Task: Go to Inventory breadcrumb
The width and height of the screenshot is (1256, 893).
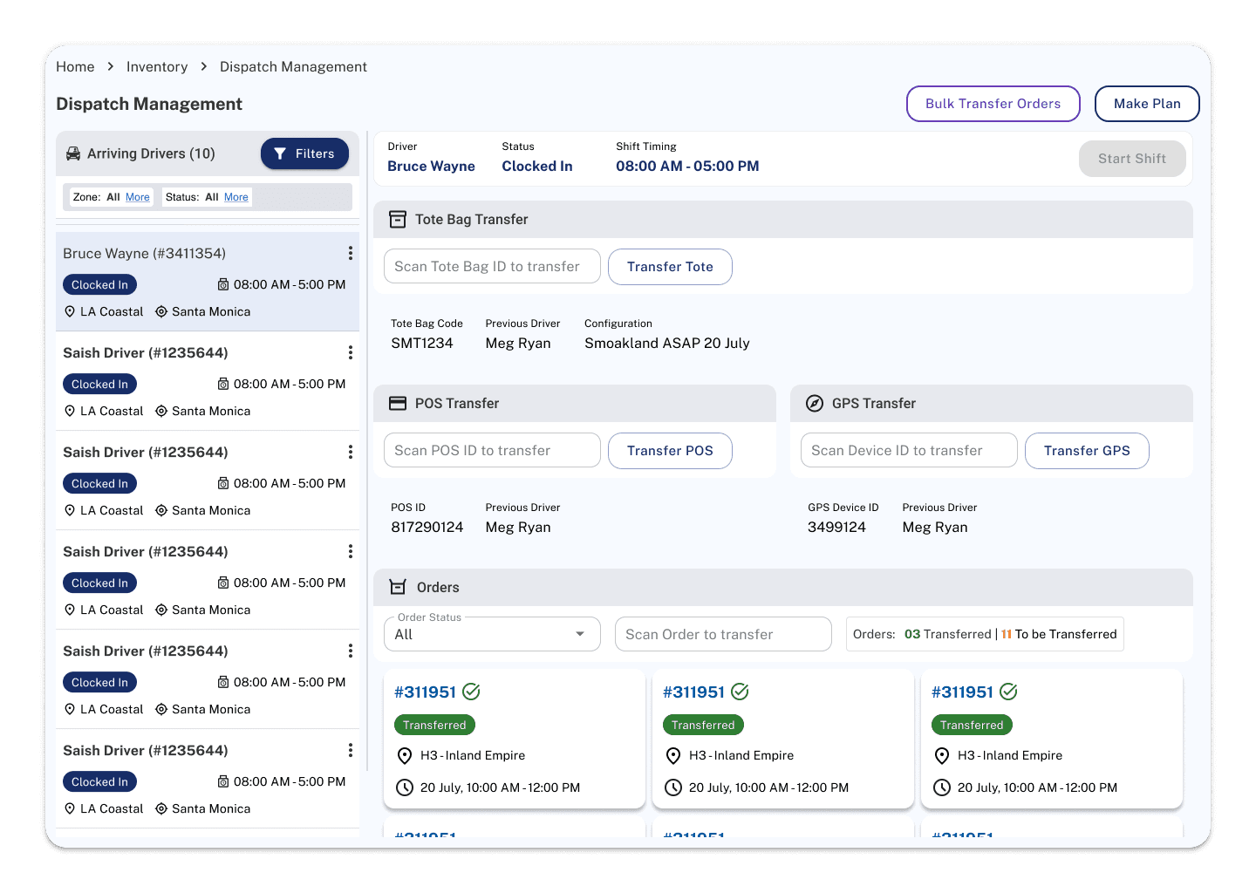Action: 157,66
